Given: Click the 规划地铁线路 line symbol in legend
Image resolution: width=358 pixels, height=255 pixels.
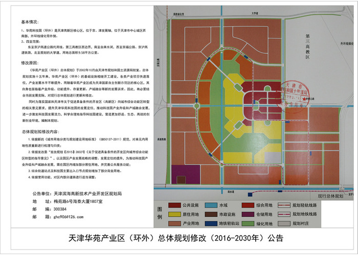Looking at the screenshot, I should (284, 214).
